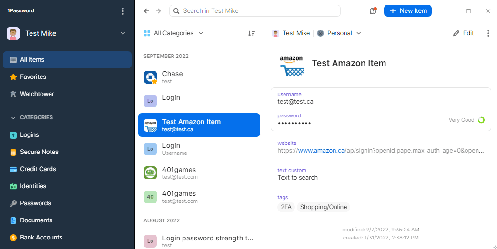Viewport: 497px width, 249px height.
Task: Click the Credit Cards icon
Action: (13, 169)
